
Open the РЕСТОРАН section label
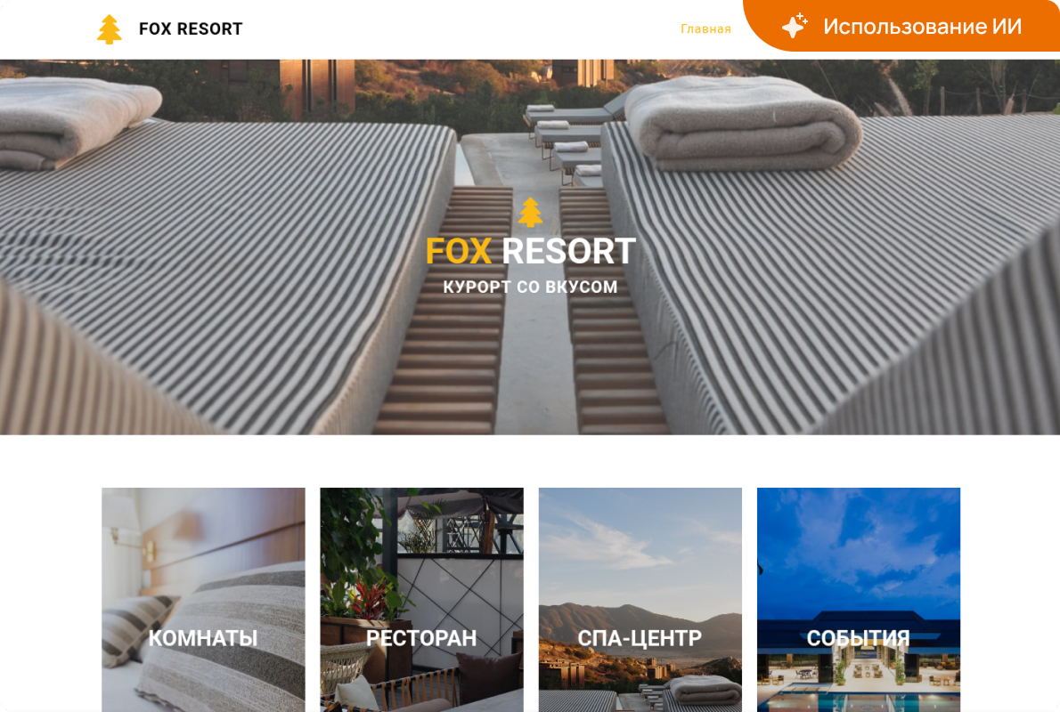421,638
